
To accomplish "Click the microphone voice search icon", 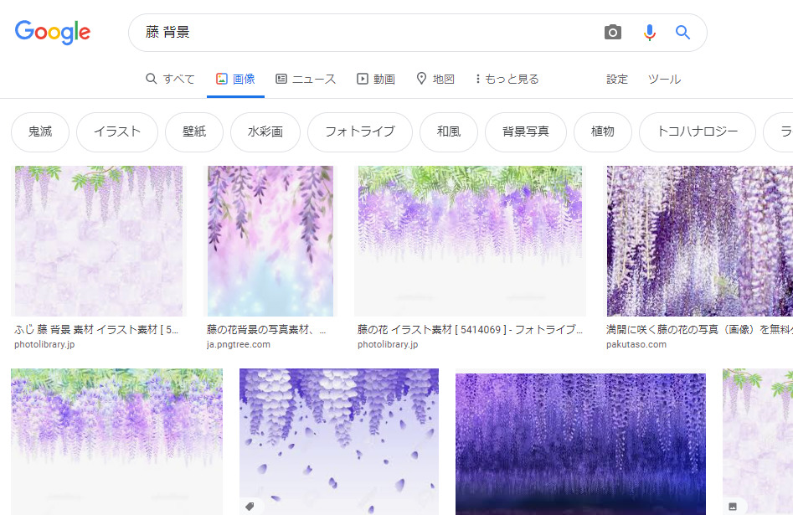I will pos(649,33).
